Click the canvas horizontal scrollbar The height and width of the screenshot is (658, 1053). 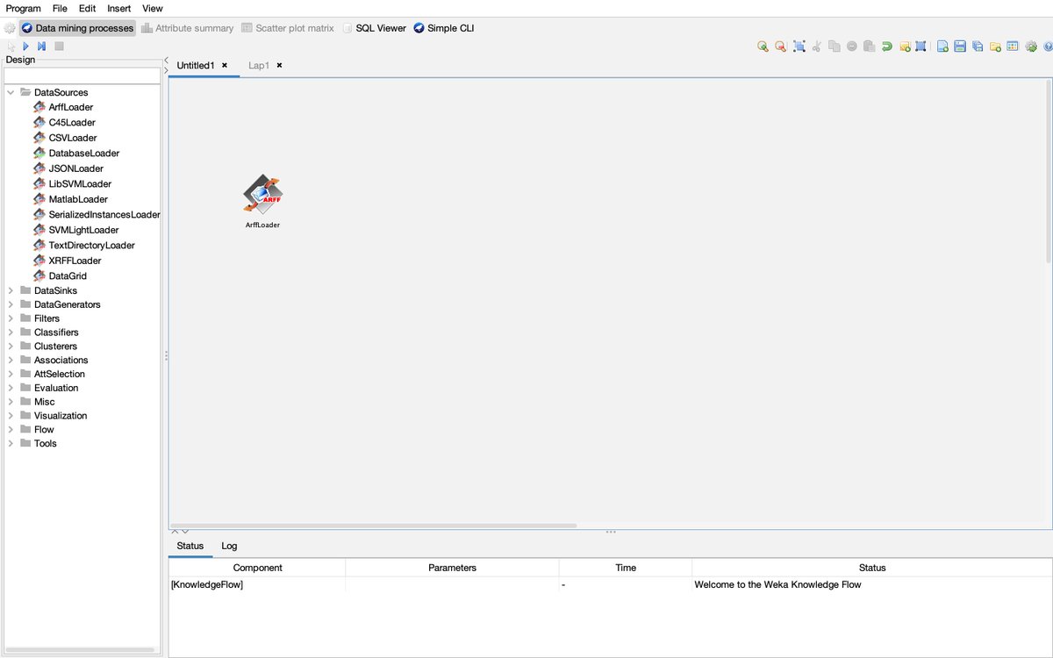(x=373, y=526)
